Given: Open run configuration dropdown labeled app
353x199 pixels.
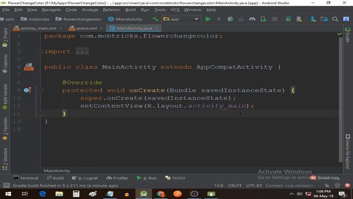Looking at the screenshot, I should (181, 19).
